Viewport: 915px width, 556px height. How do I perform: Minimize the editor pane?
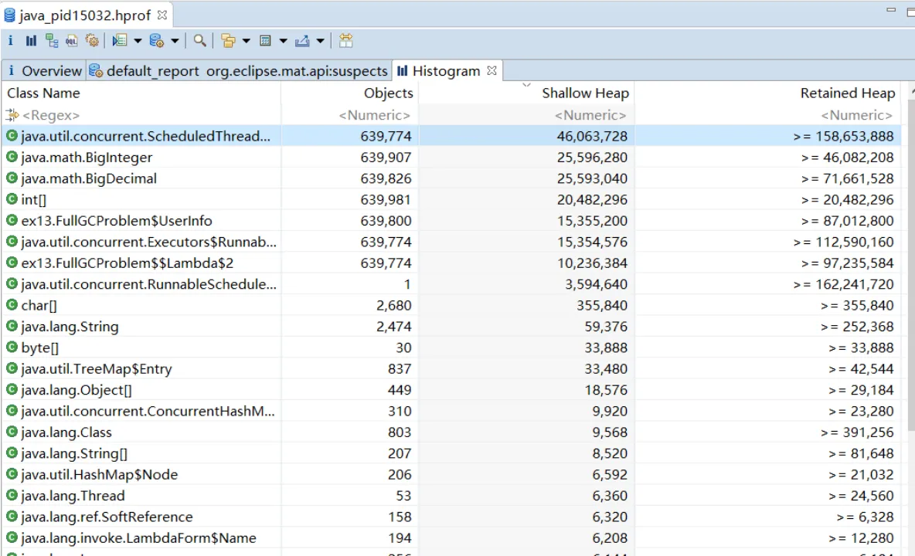click(x=890, y=10)
